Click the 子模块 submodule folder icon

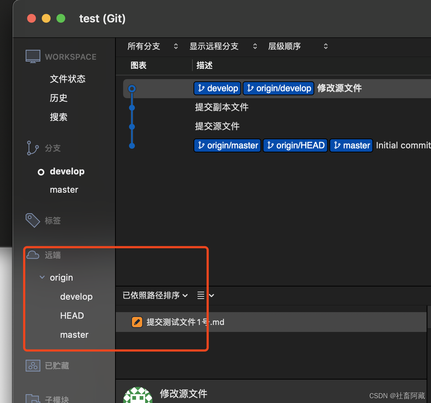pos(32,399)
